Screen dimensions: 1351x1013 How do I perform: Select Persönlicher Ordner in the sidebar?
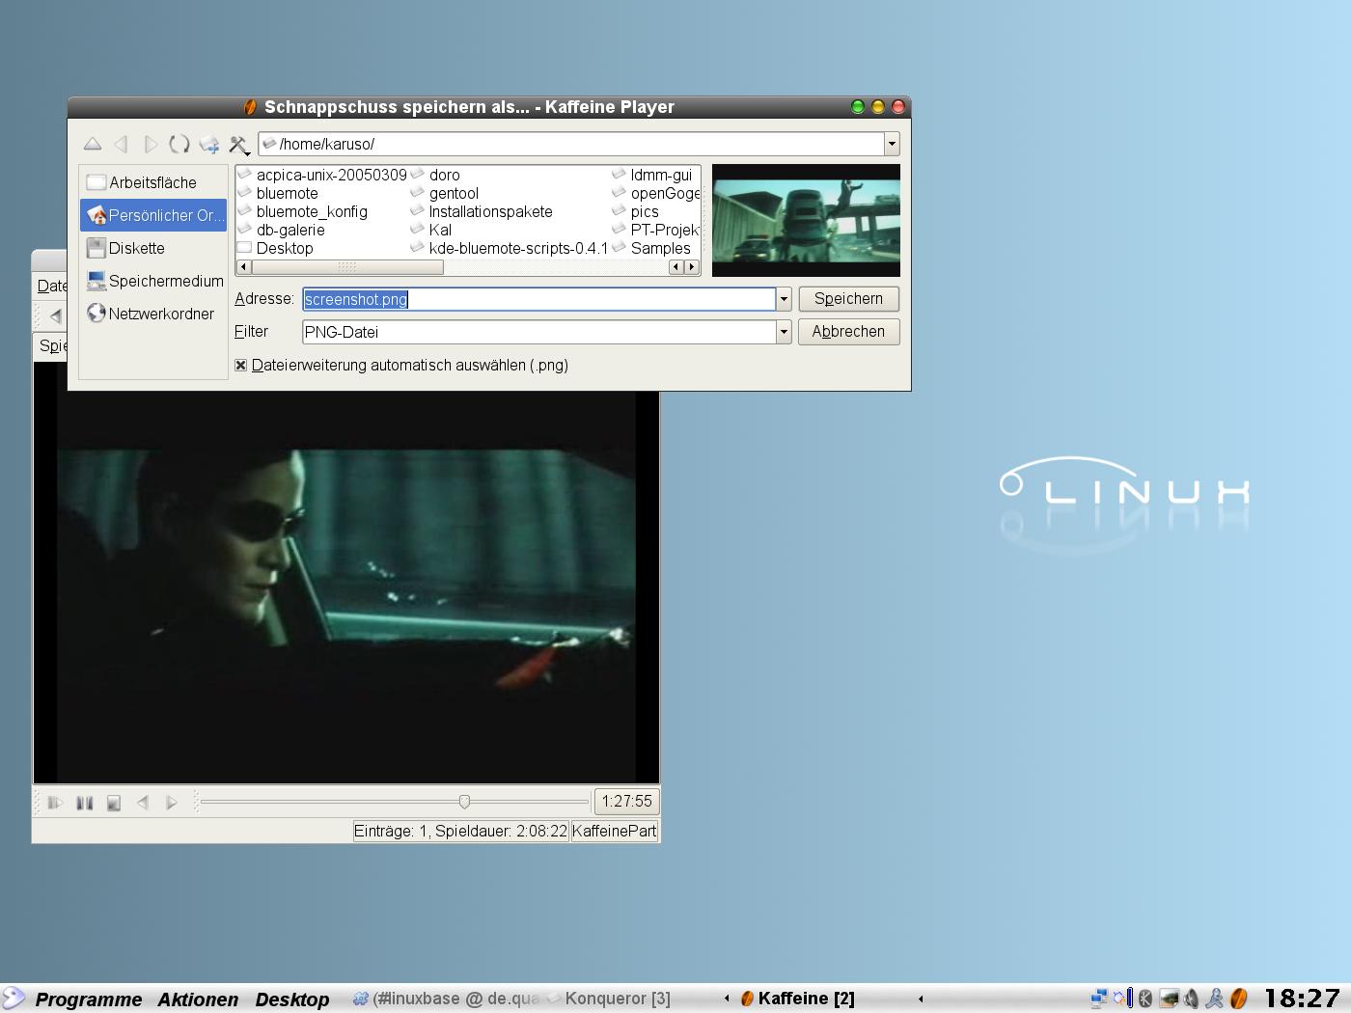(152, 215)
